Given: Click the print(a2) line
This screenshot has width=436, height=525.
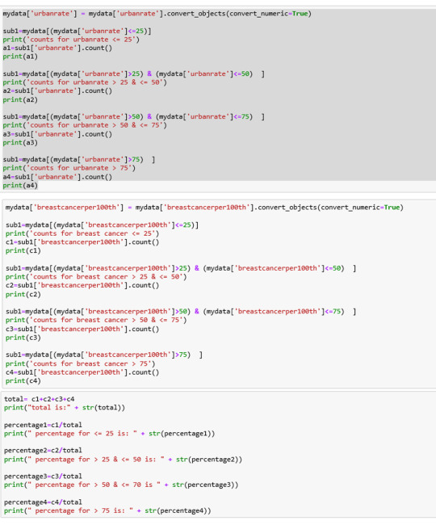Looking at the screenshot, I should click(20, 100).
